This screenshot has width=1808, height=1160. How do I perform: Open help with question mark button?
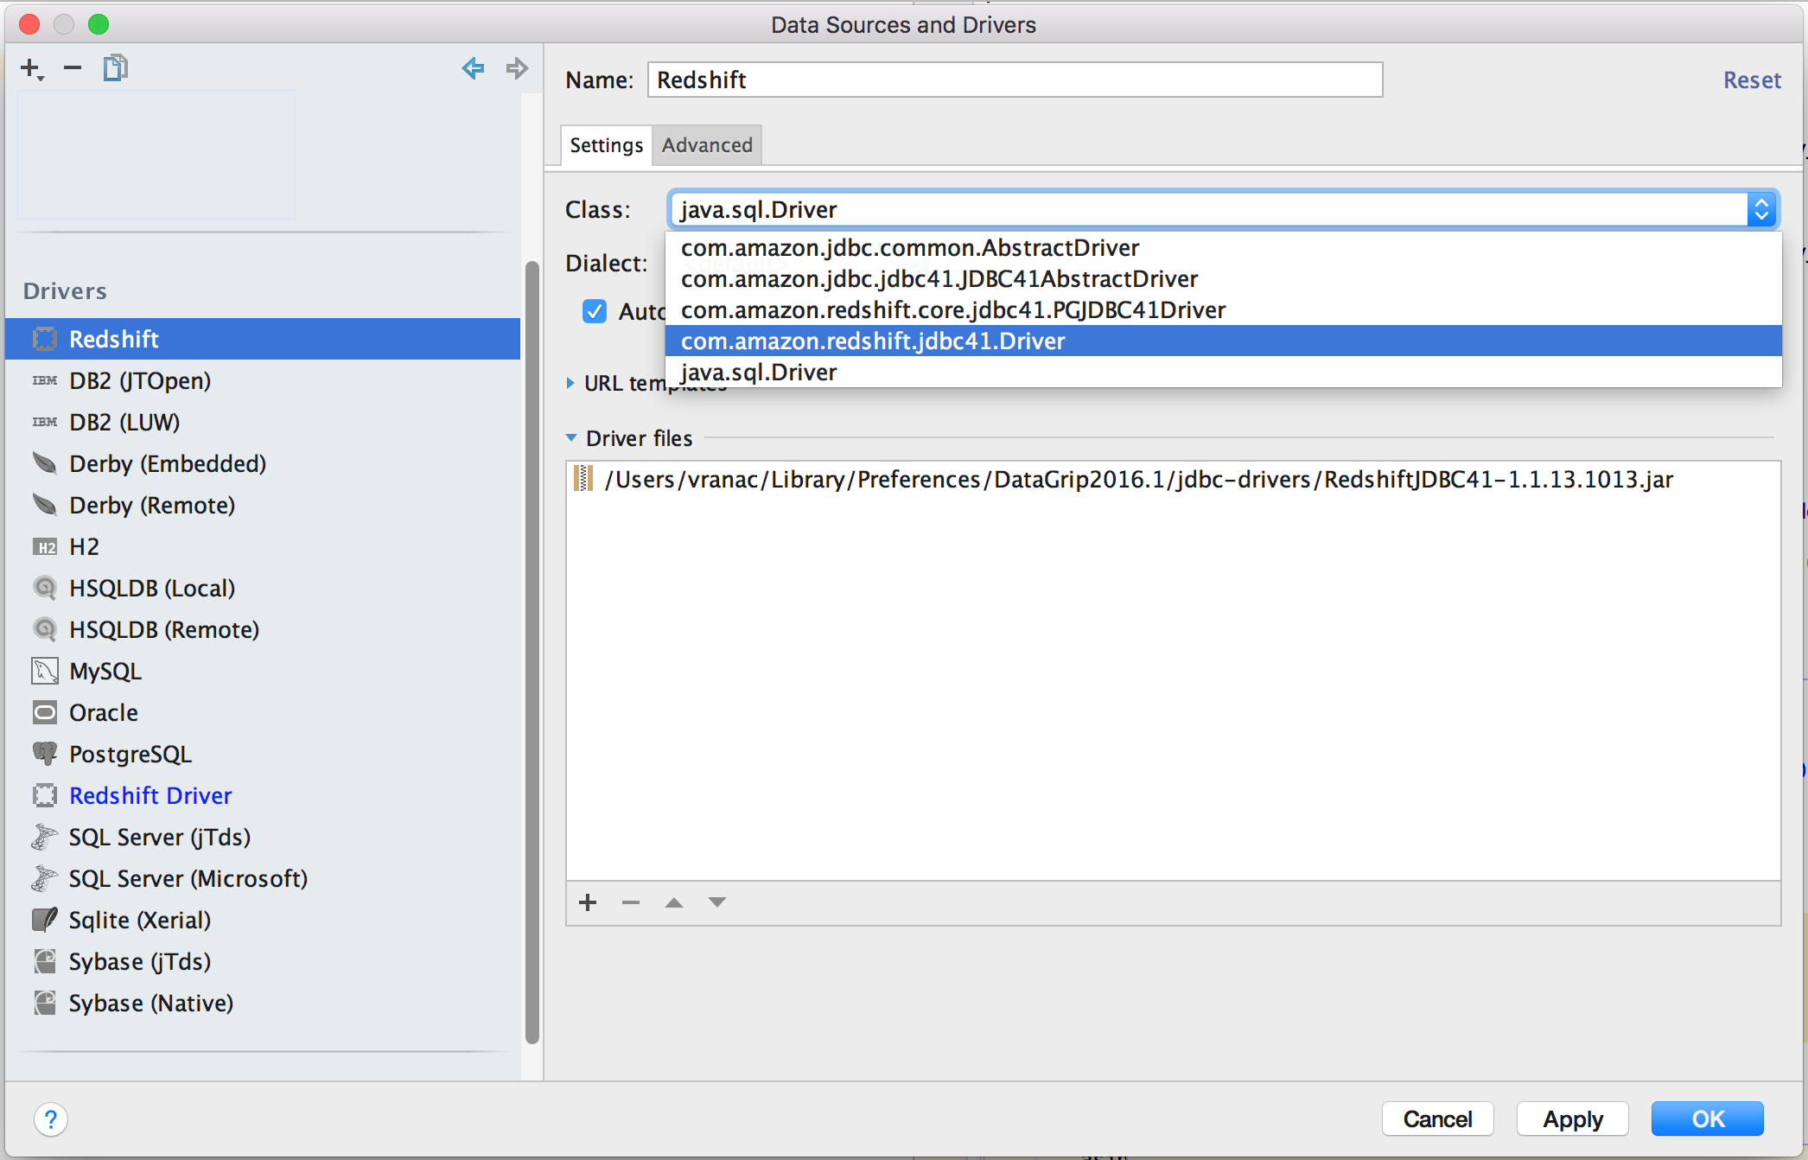pos(51,1119)
